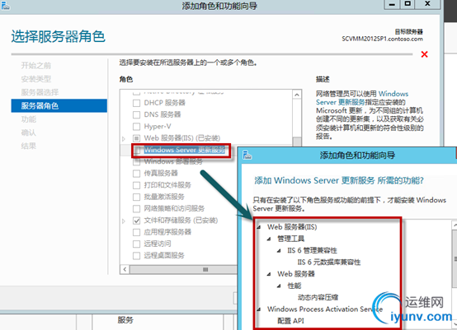
Task: Click the roles list scroll-up arrow
Action: pyautogui.click(x=297, y=95)
